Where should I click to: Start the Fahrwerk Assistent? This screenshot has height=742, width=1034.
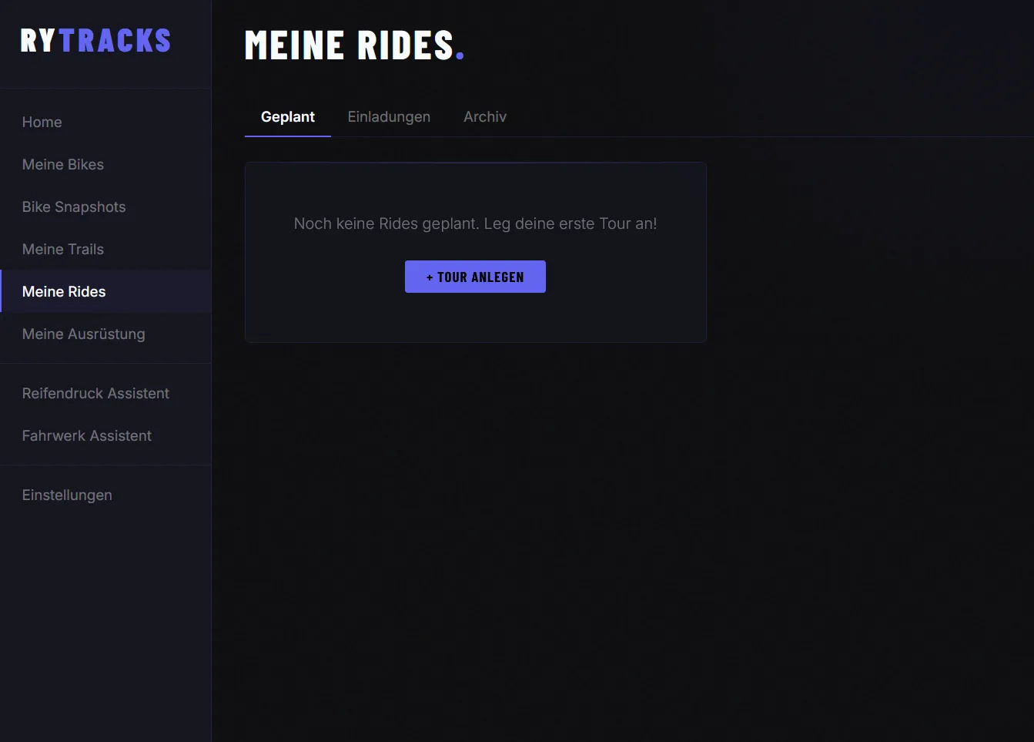tap(86, 435)
